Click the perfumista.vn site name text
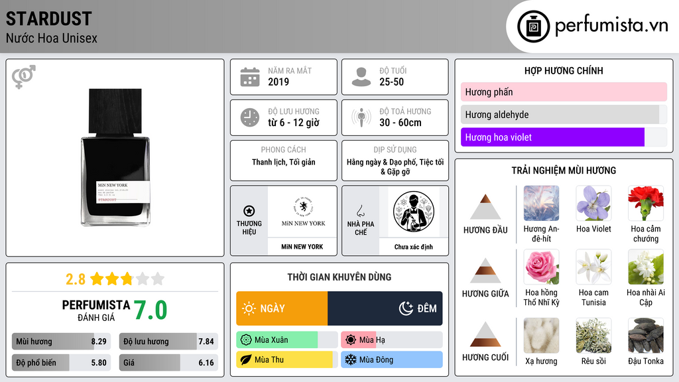Image resolution: width=679 pixels, height=382 pixels. pos(611,26)
